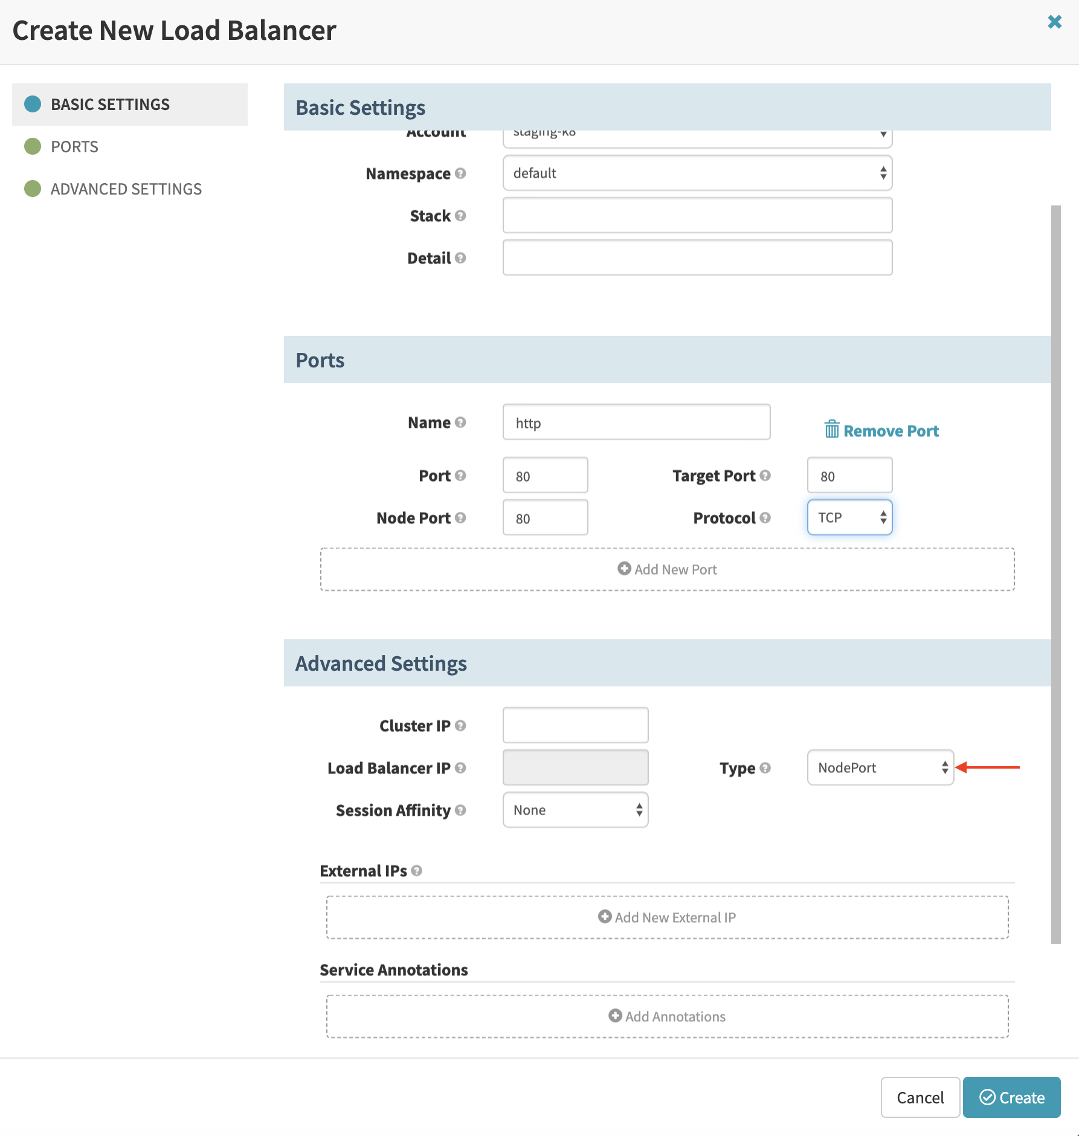Open the Type NodePort dropdown

[880, 768]
